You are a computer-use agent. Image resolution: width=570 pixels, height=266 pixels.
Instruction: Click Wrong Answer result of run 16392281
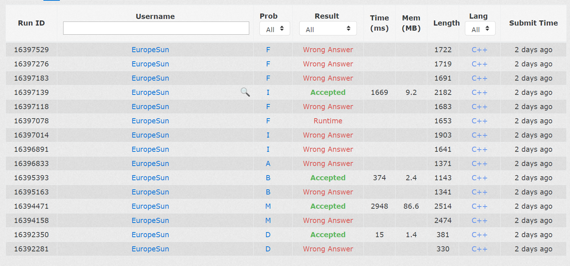328,249
